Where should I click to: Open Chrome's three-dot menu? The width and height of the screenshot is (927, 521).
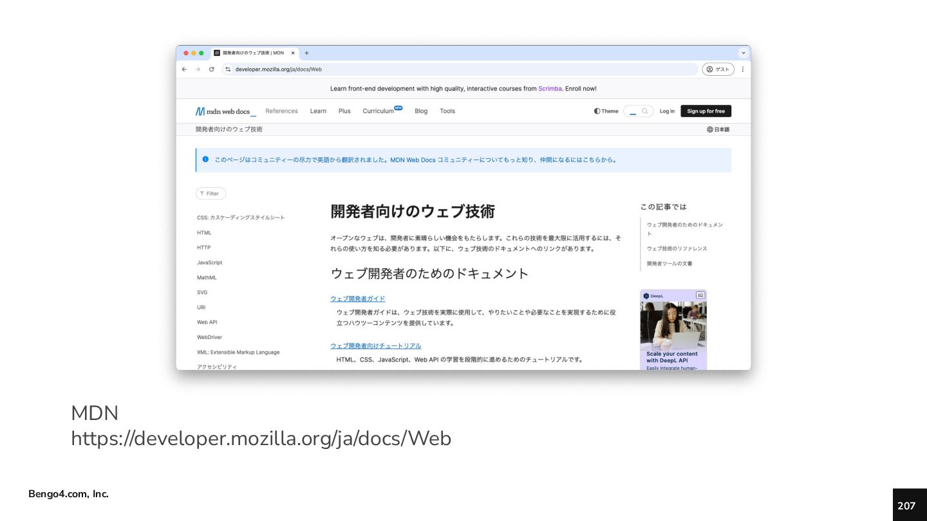[x=742, y=69]
